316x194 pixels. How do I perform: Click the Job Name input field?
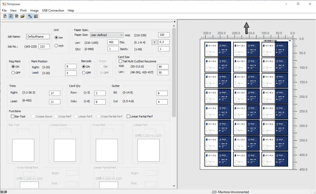tap(38, 37)
